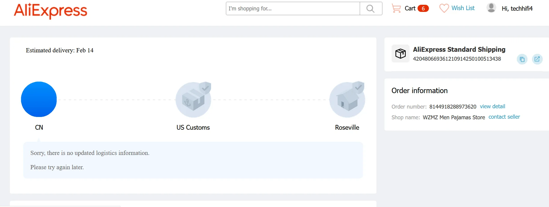Screen dimensions: 549x207
Task: Click the blue CN origin circle
Action: (x=39, y=99)
